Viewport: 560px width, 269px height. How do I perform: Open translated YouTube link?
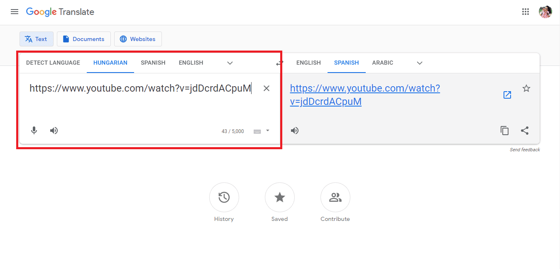[365, 95]
